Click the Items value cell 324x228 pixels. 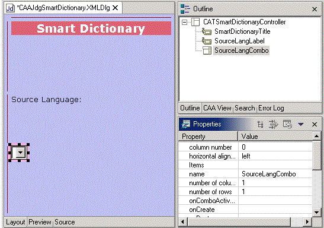[x=275, y=165]
